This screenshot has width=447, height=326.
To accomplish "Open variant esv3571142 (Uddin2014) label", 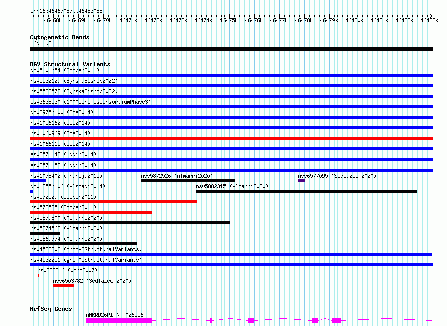I will 63,154.
